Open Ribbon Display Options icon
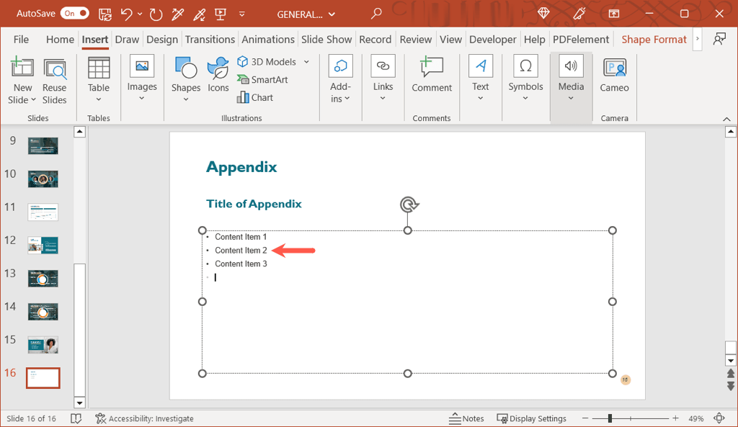The width and height of the screenshot is (738, 427). tap(614, 14)
